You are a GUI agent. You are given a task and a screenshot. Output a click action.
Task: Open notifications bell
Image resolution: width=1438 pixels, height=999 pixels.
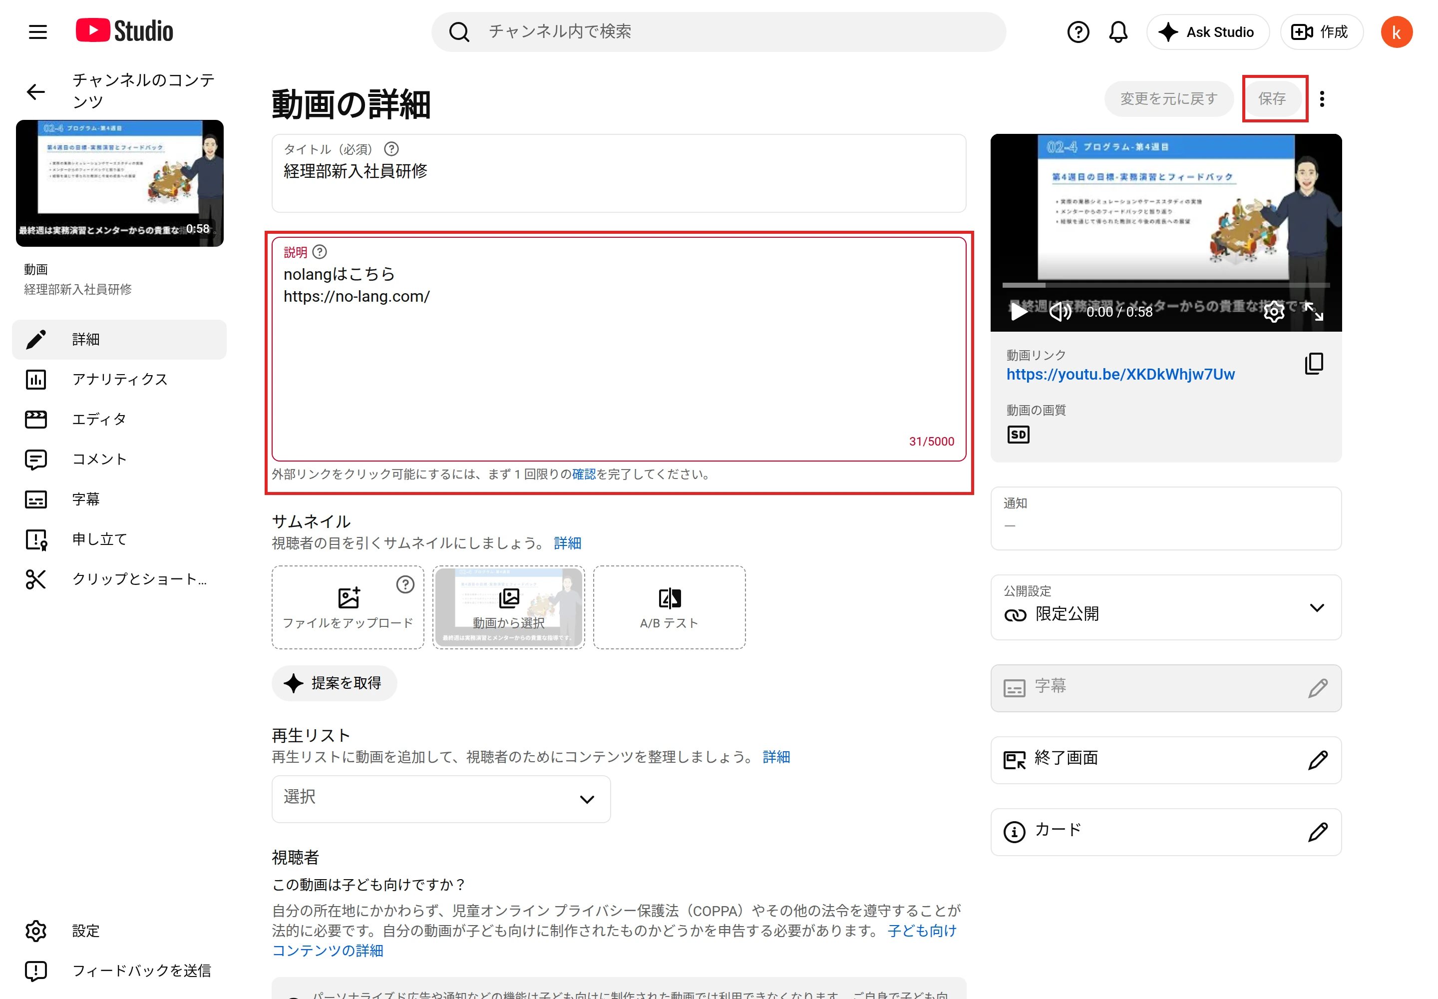click(x=1117, y=32)
